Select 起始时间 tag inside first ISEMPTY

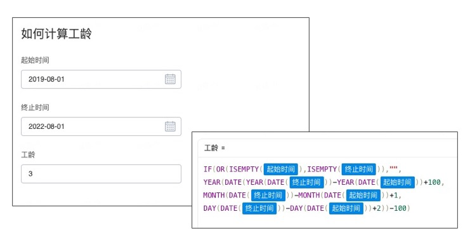coord(280,170)
